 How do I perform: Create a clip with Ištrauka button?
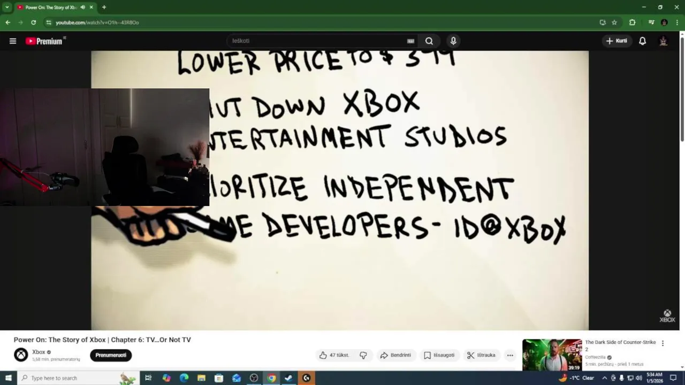(x=481, y=355)
